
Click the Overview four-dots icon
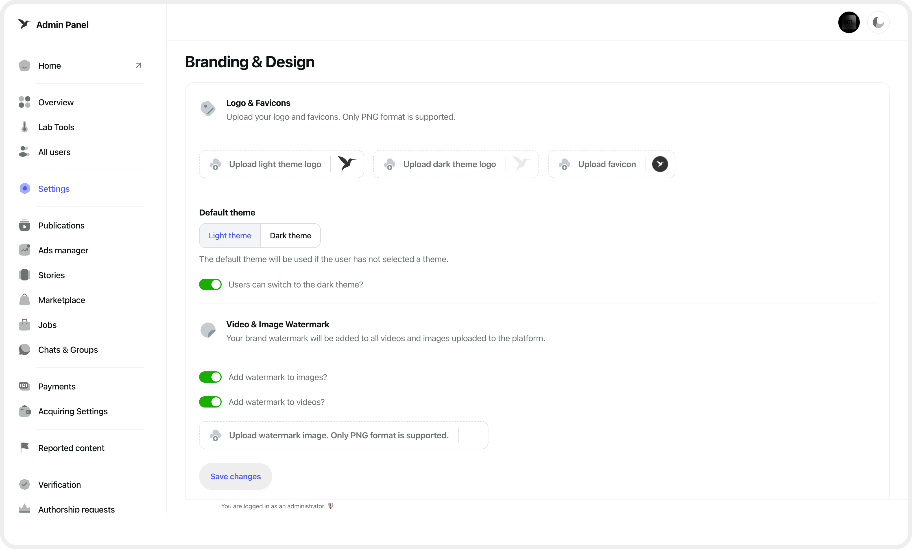coord(24,102)
